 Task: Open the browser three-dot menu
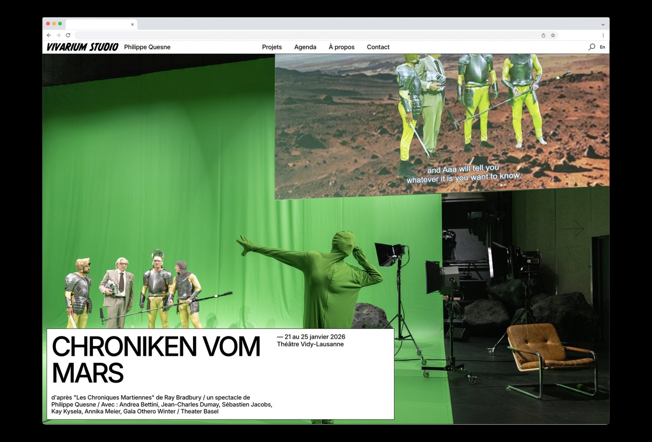(603, 35)
